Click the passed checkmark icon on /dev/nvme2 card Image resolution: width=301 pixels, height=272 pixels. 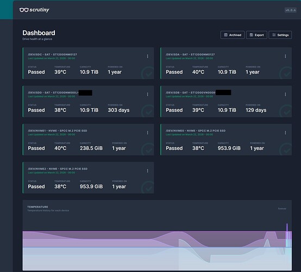tap(148, 188)
